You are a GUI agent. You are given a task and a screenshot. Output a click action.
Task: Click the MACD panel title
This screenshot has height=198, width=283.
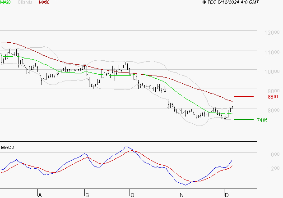7,147
